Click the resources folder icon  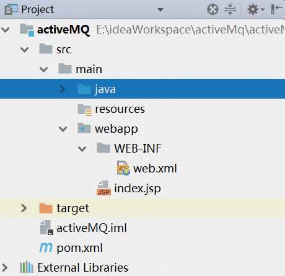click(x=84, y=109)
